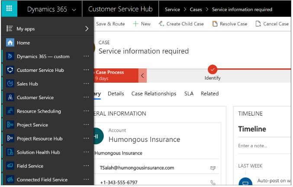293x187 pixels.
Task: Go to Service in breadcrumb
Action: click(x=172, y=10)
